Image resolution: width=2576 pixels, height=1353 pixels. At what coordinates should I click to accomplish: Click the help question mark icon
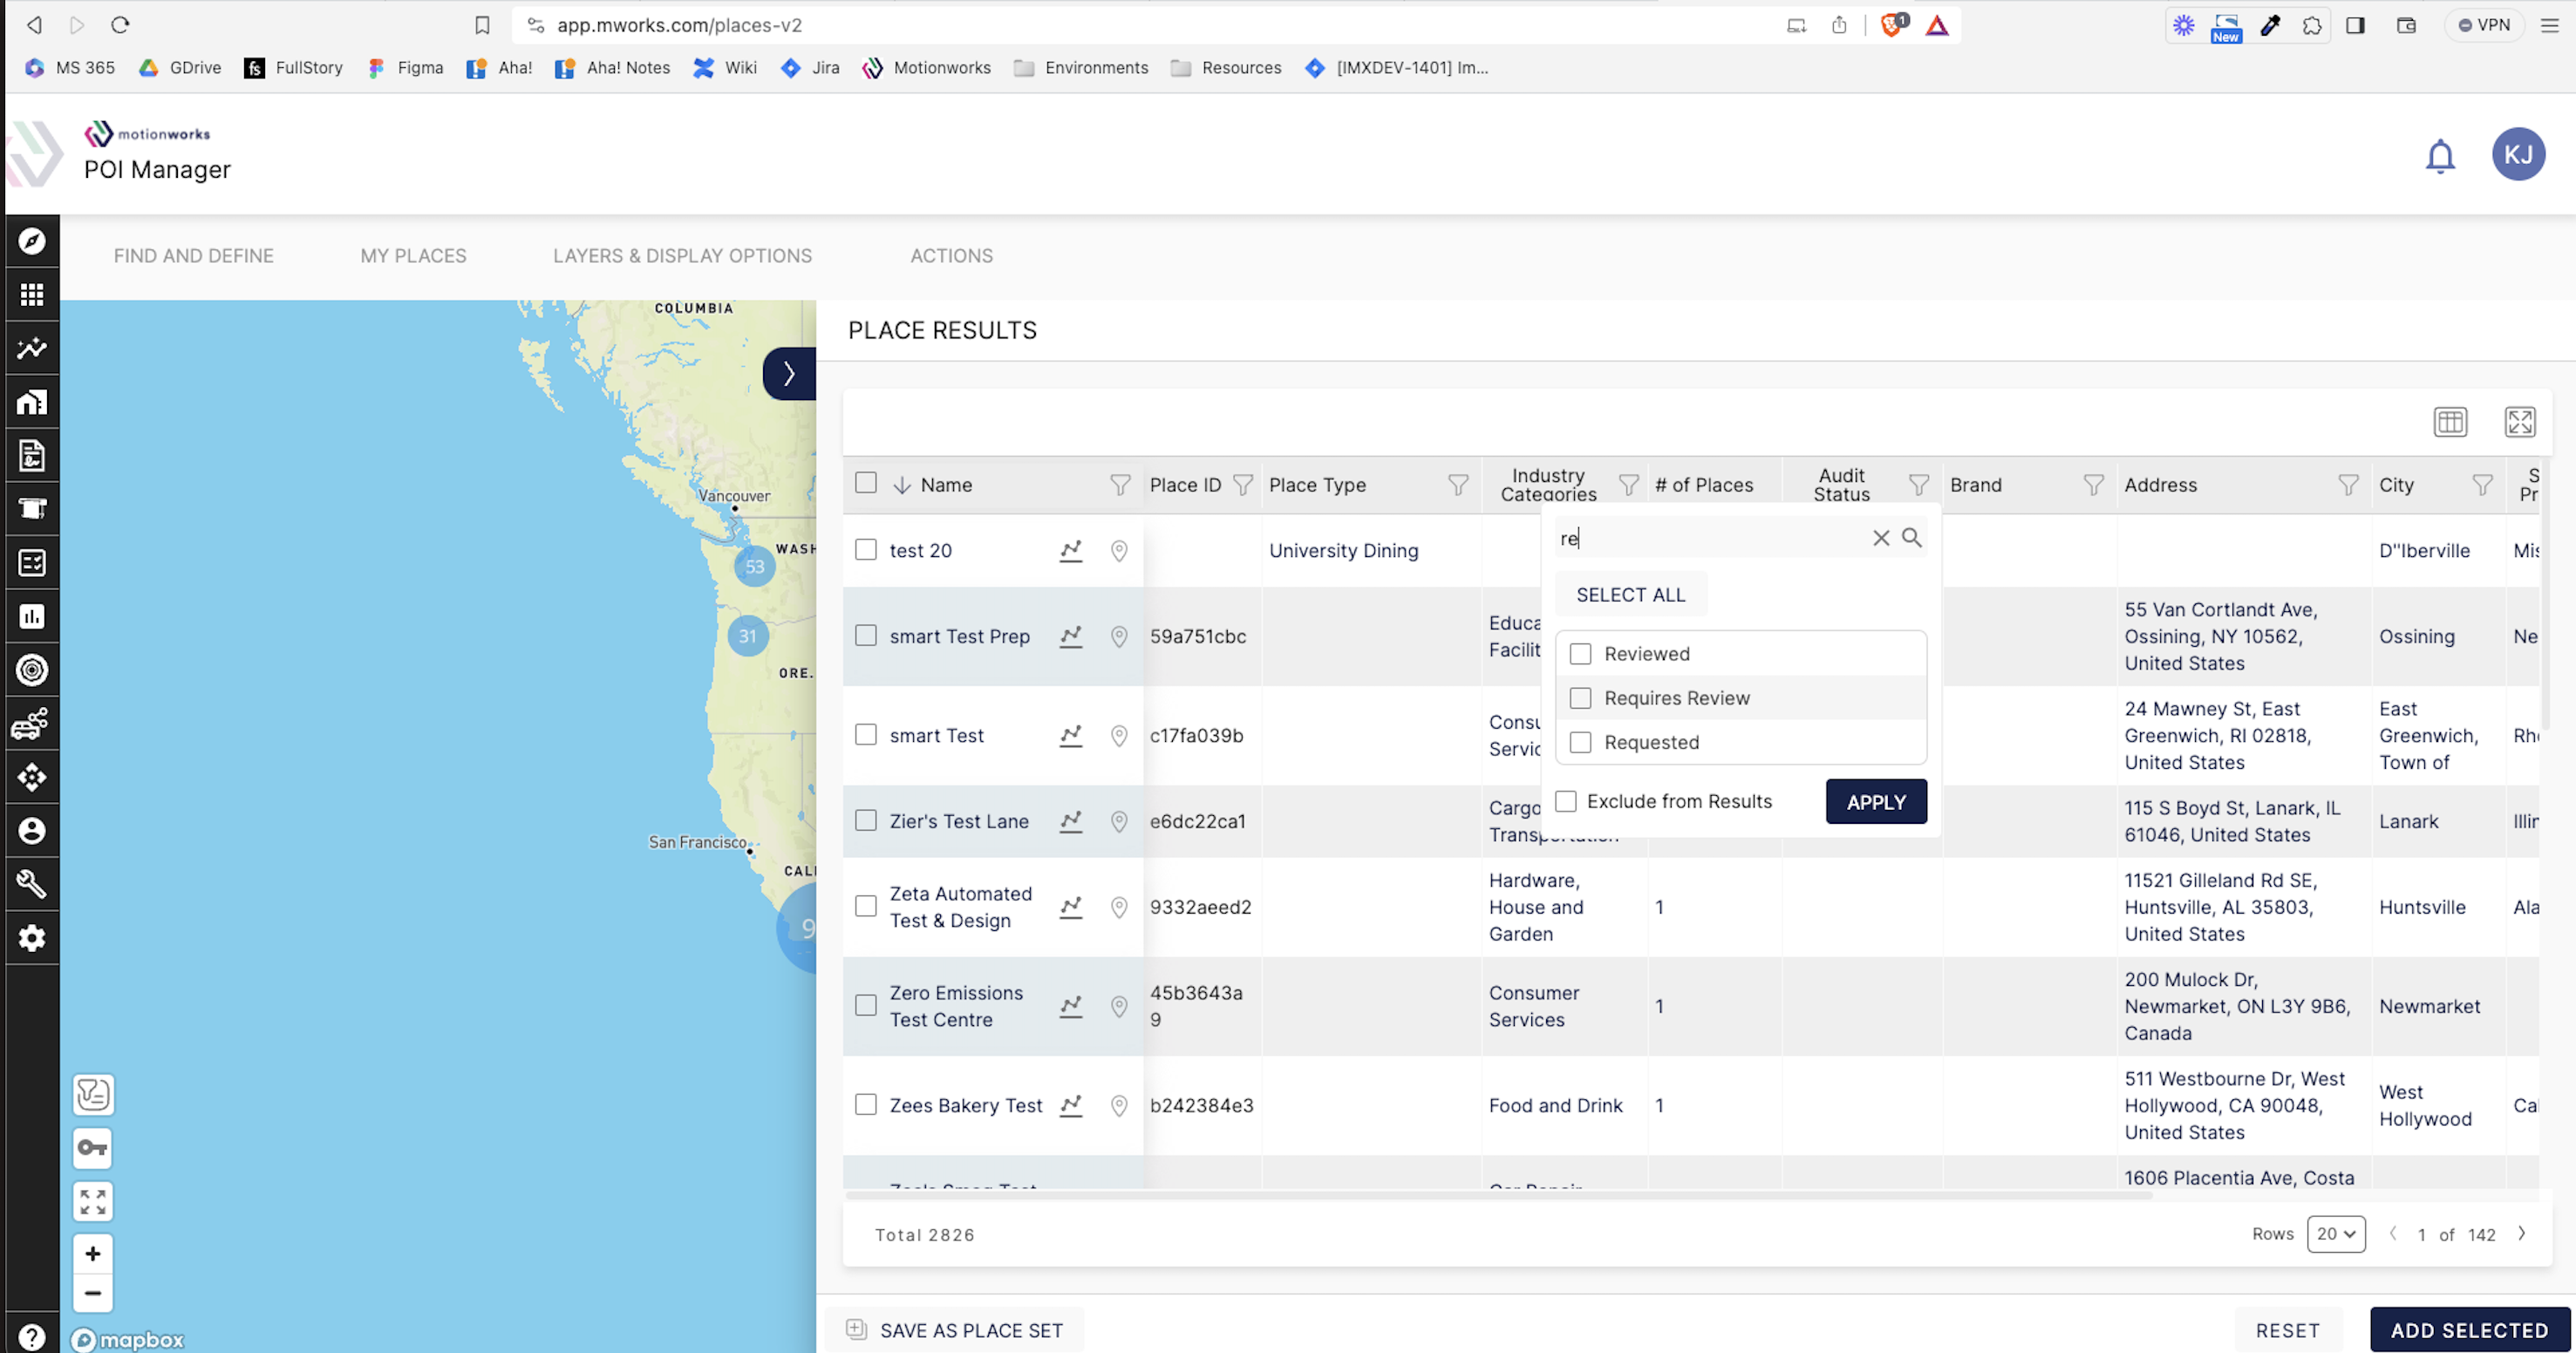pos(32,1336)
